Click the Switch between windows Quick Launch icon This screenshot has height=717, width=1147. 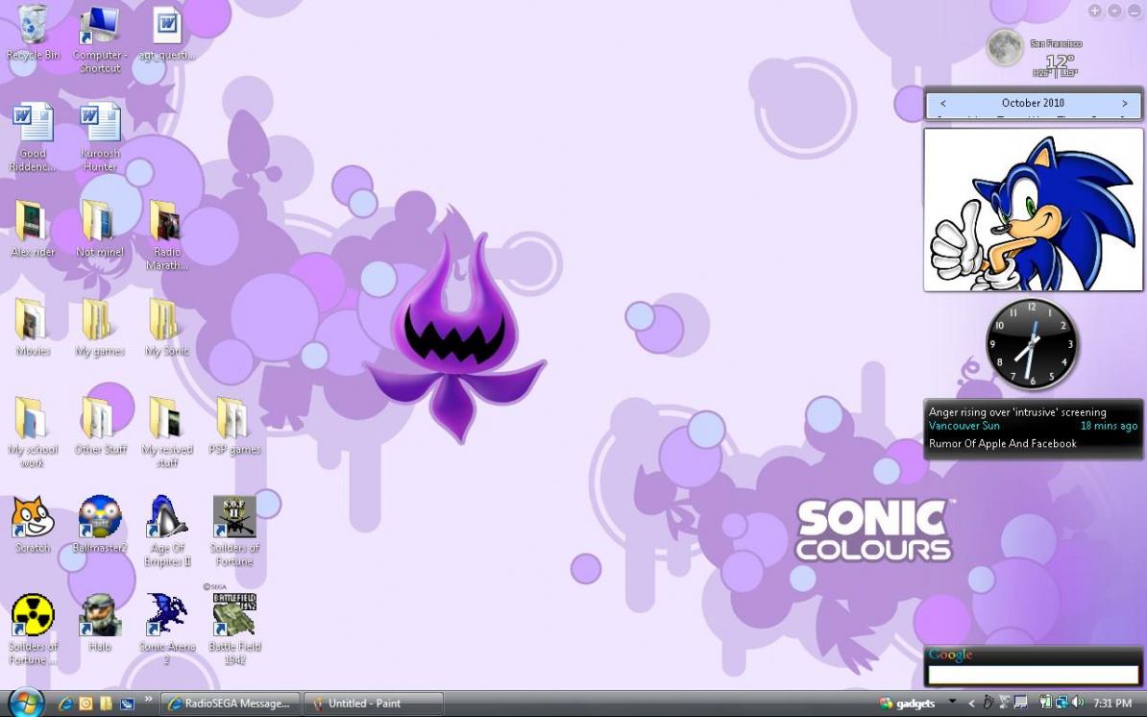(127, 704)
